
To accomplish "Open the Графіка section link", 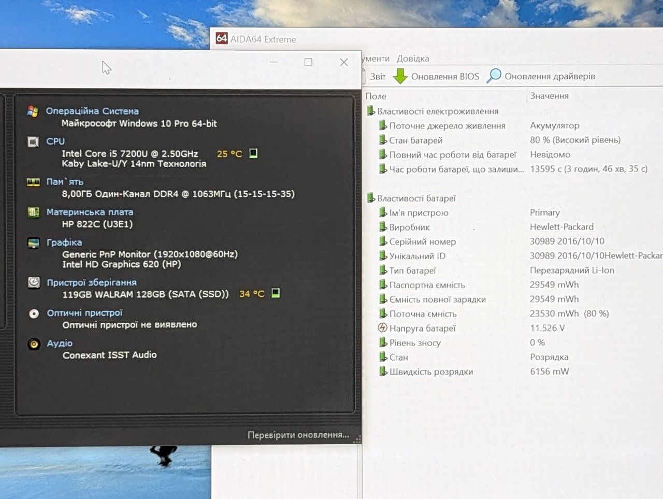I will pos(64,243).
